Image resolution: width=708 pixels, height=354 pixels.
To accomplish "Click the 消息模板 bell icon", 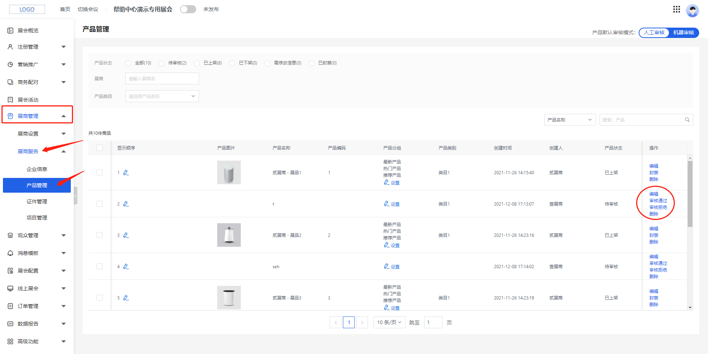I will [x=10, y=253].
